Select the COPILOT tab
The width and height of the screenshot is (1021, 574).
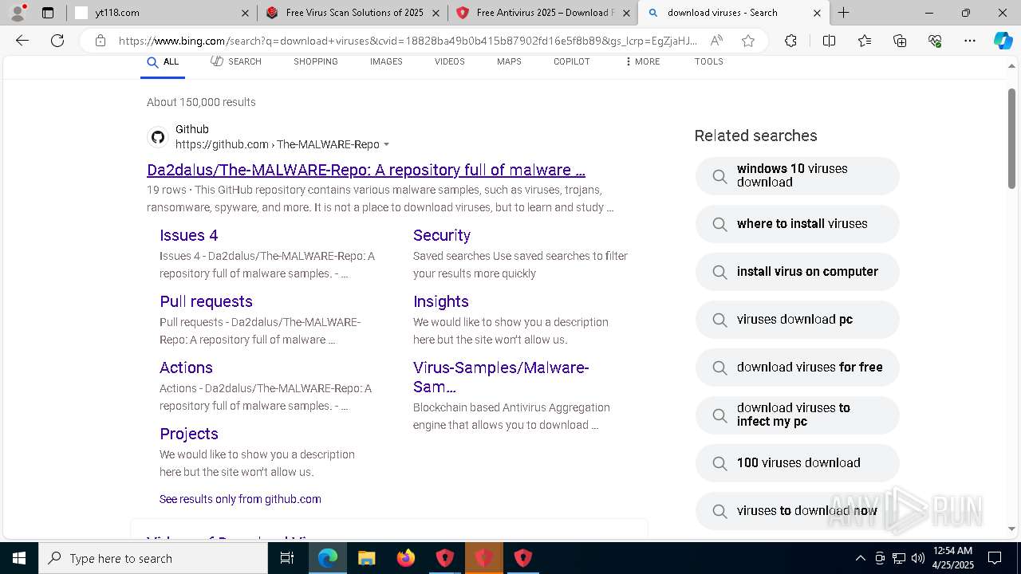tap(572, 61)
